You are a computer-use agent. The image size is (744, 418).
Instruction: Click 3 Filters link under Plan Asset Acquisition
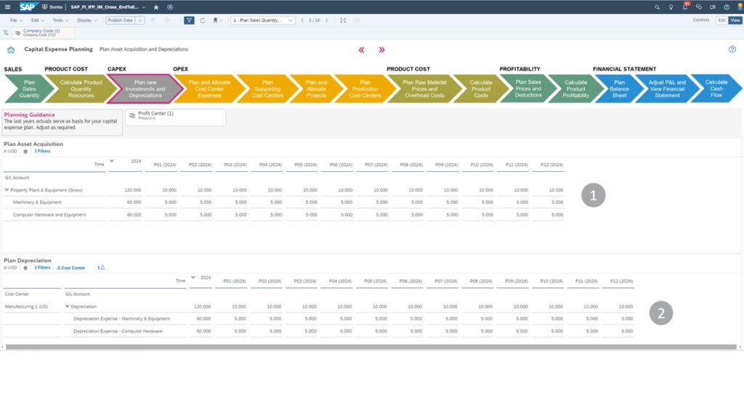(x=42, y=151)
